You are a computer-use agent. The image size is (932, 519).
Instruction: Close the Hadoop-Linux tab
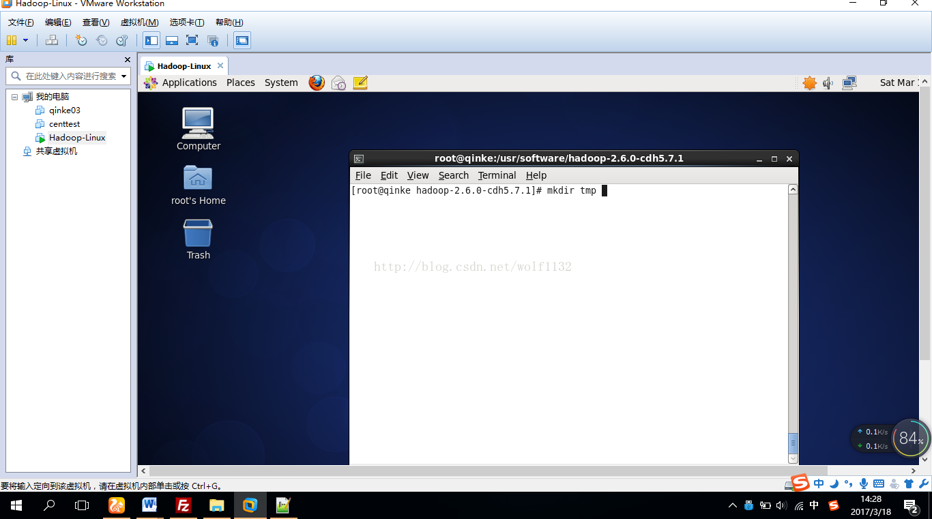(x=220, y=66)
